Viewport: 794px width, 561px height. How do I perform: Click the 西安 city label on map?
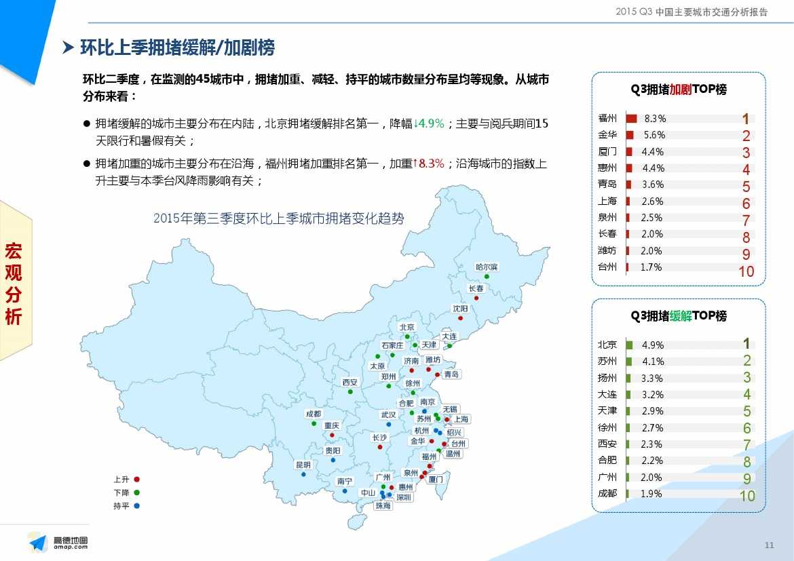349,382
